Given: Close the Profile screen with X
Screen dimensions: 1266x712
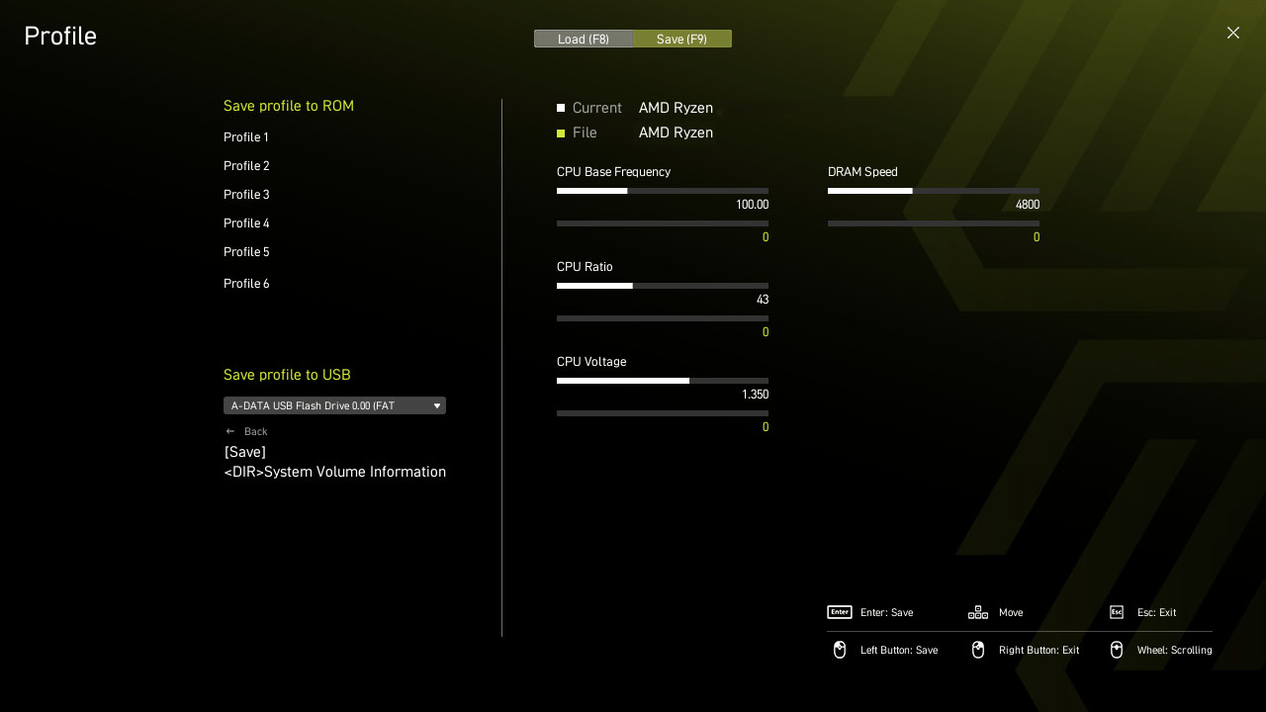Looking at the screenshot, I should pos(1232,33).
